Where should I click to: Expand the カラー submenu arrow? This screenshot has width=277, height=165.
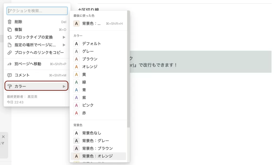64,86
